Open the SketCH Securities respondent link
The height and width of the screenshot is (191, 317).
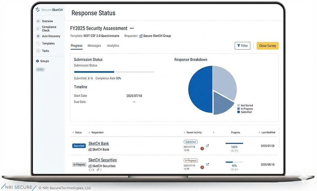pos(102,160)
